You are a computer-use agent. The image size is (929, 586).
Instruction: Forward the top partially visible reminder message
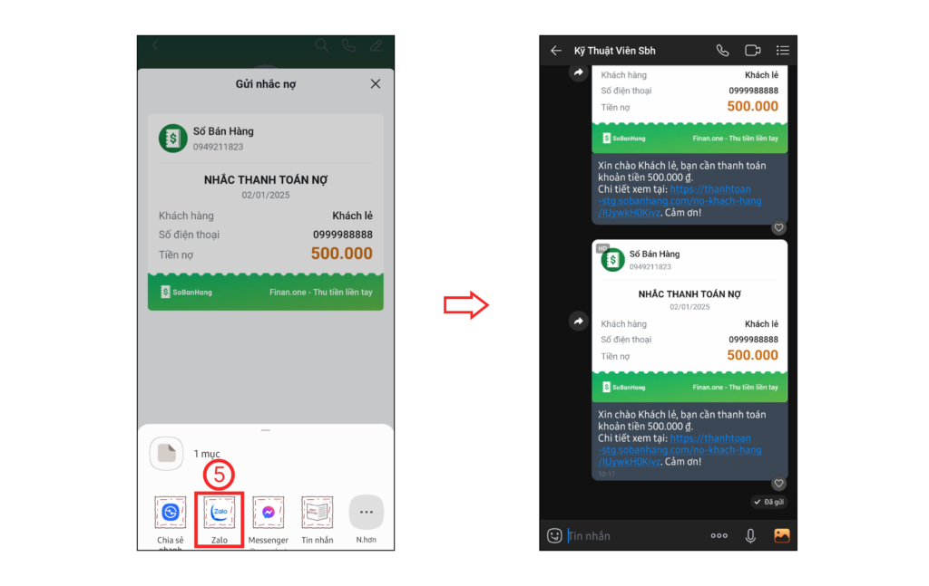point(578,72)
